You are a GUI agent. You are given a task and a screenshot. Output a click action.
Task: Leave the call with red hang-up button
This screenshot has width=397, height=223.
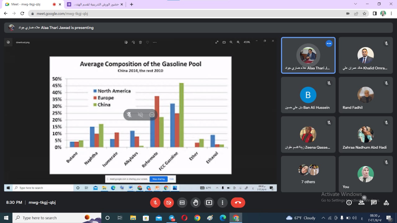point(238,203)
